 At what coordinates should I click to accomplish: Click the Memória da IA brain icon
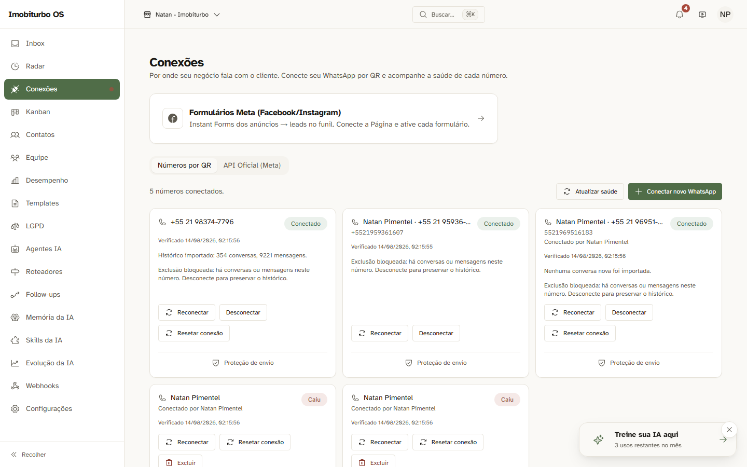tap(15, 318)
